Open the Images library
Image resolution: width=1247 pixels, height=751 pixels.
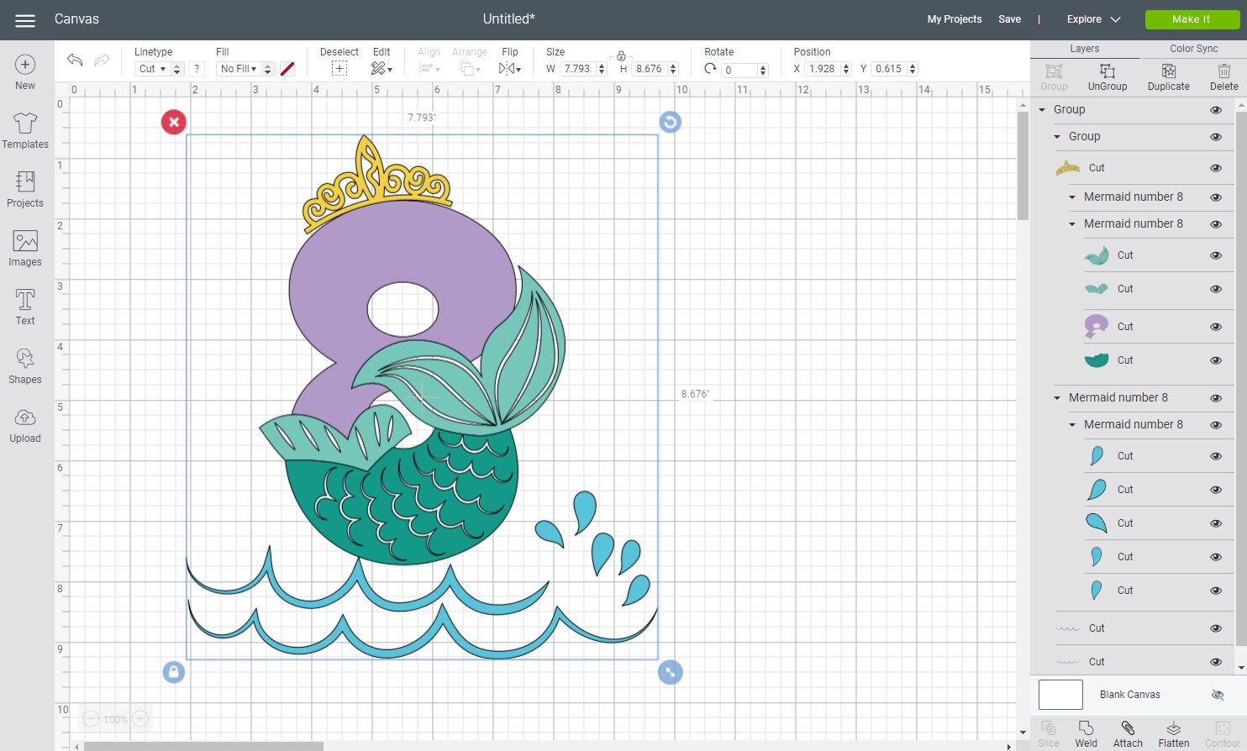tap(24, 248)
